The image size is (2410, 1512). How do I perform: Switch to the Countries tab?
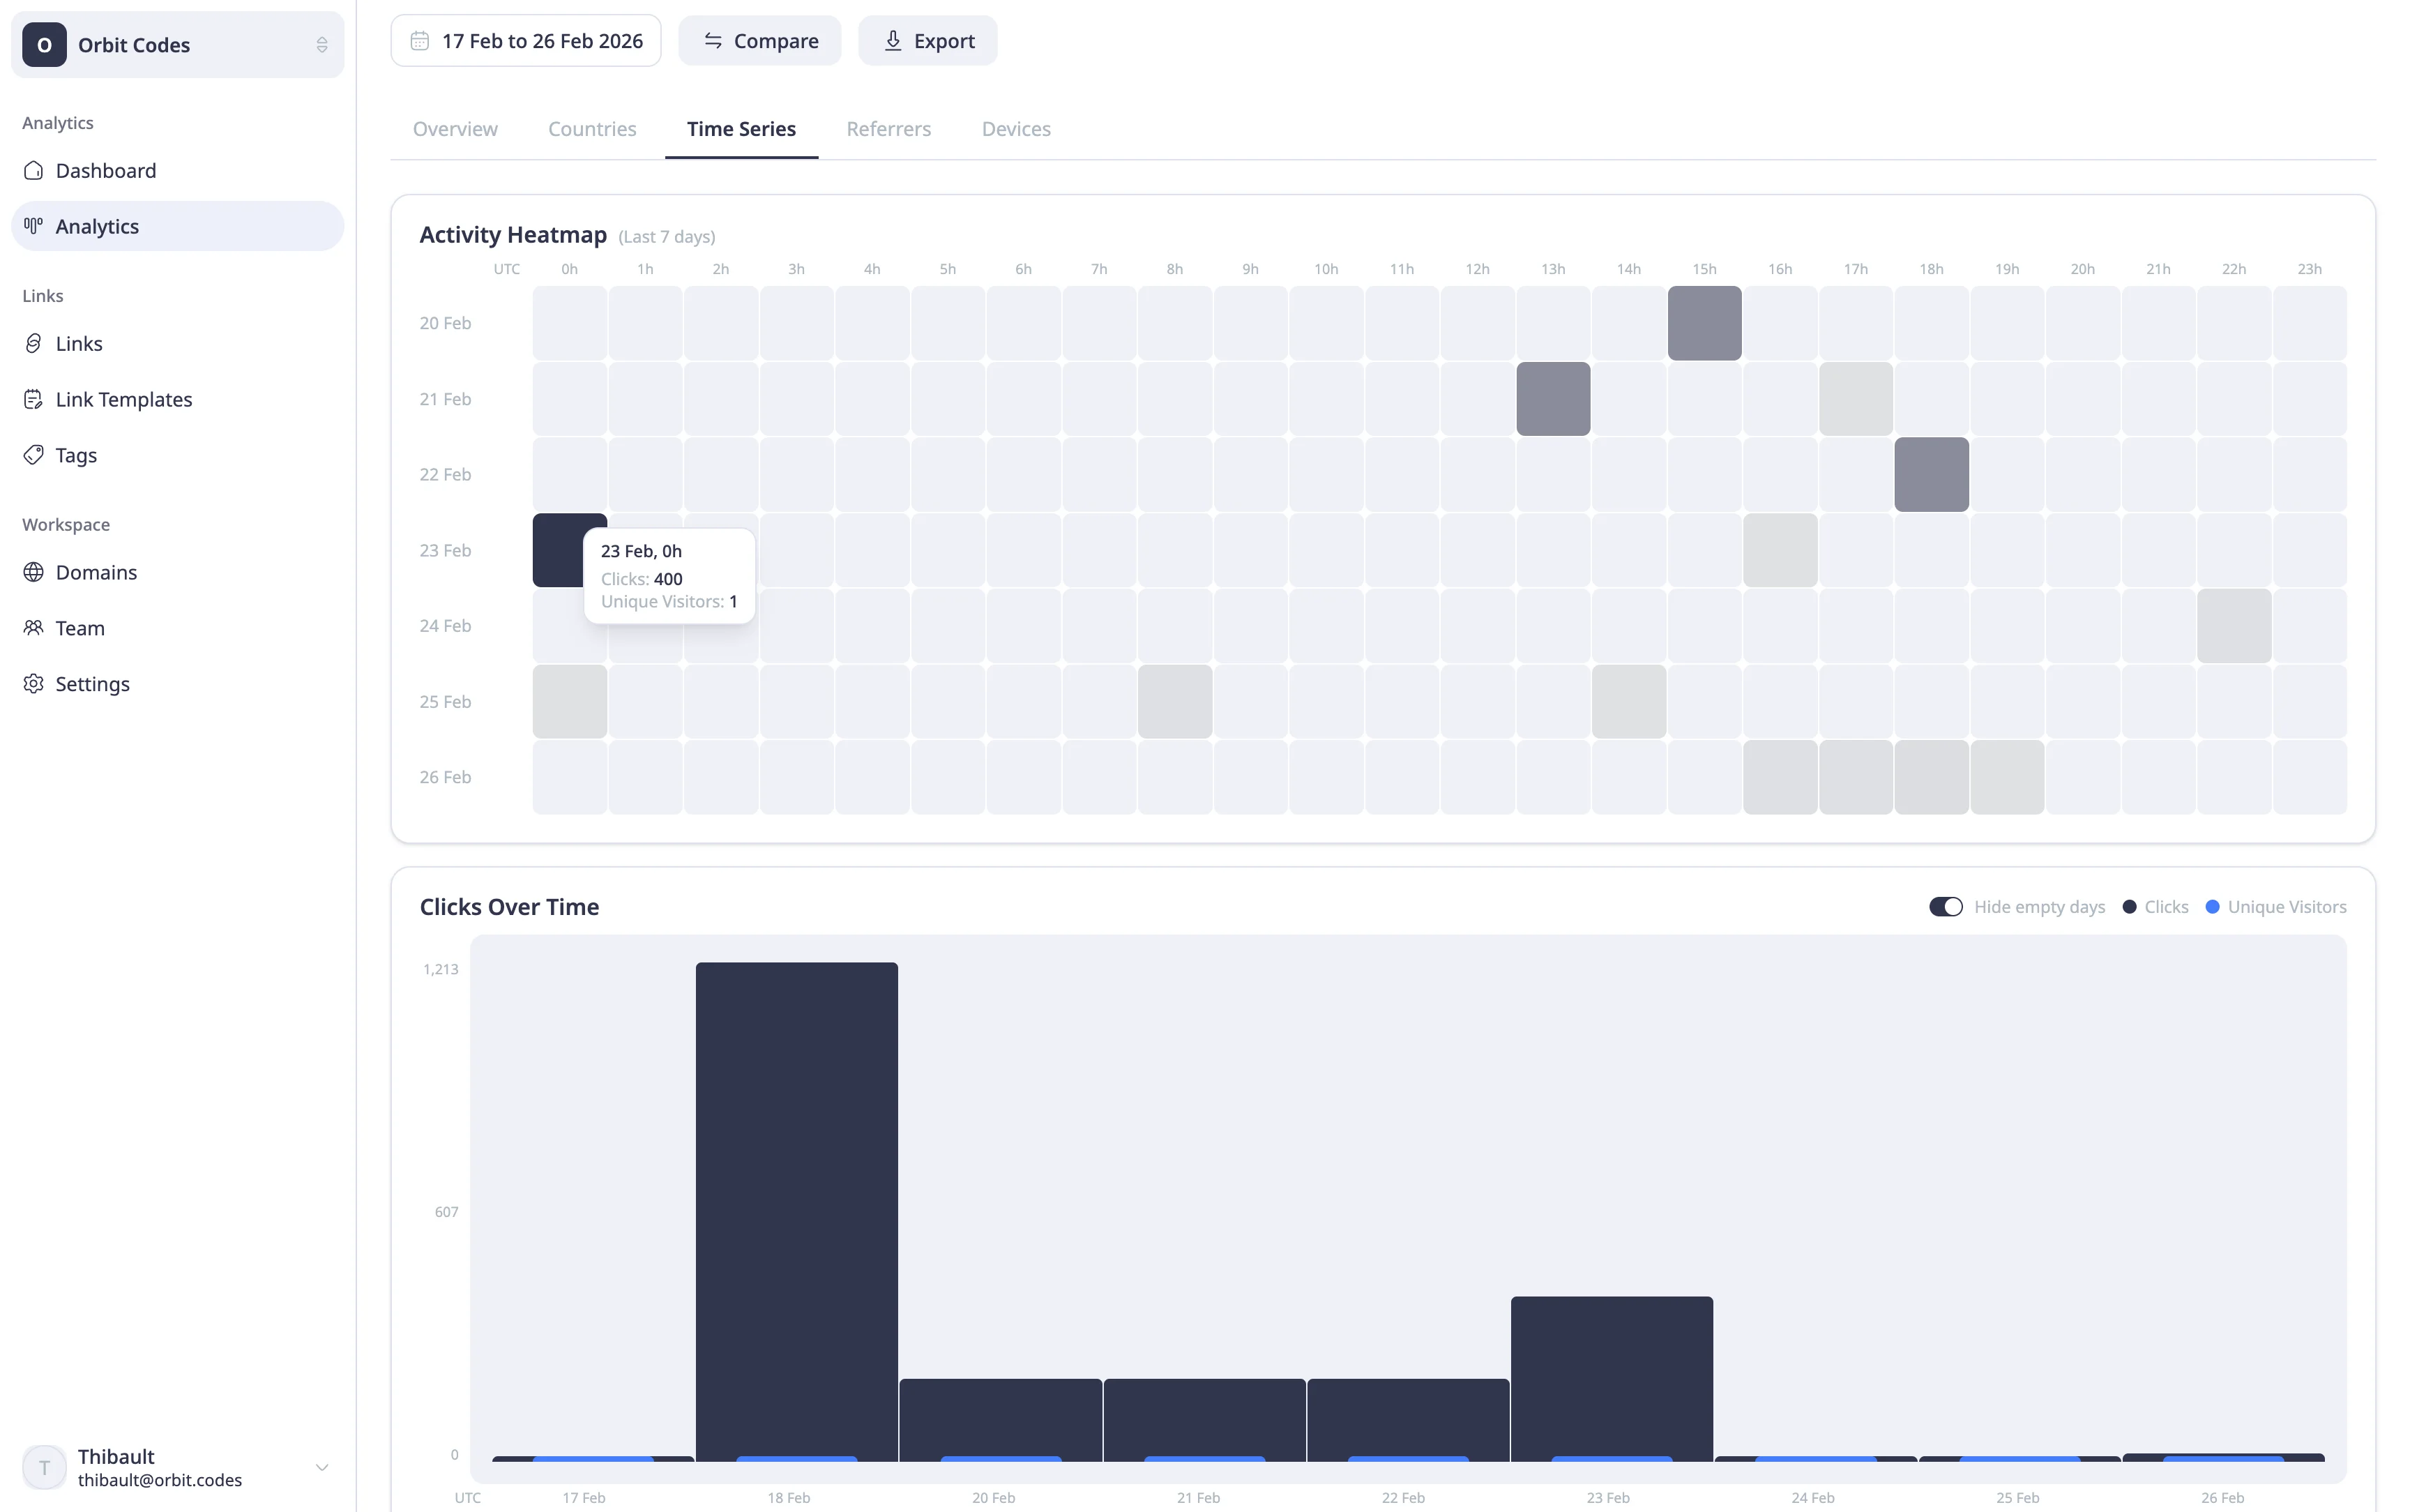(592, 129)
